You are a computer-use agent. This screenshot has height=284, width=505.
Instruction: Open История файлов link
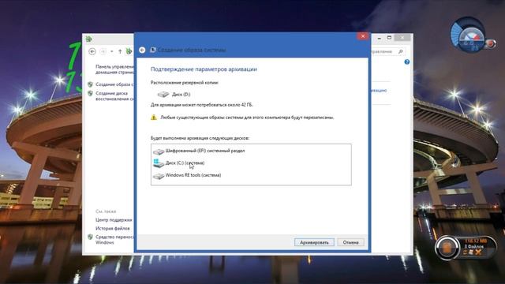[112, 228]
